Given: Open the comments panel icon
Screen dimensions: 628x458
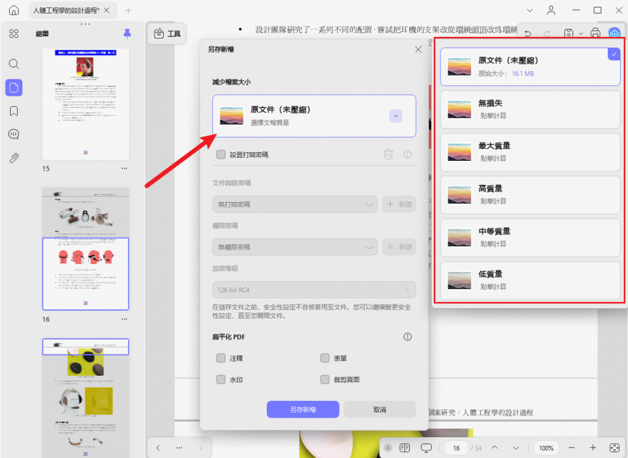Looking at the screenshot, I should pos(13,134).
